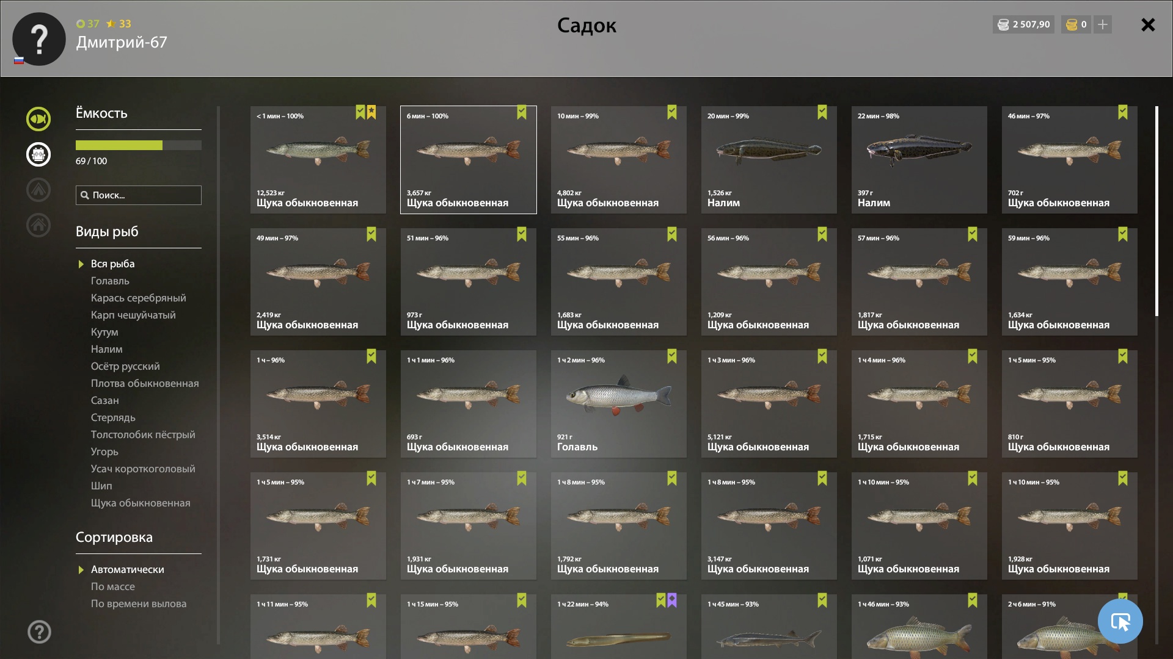Add gold coins with the plus button

tap(1103, 24)
